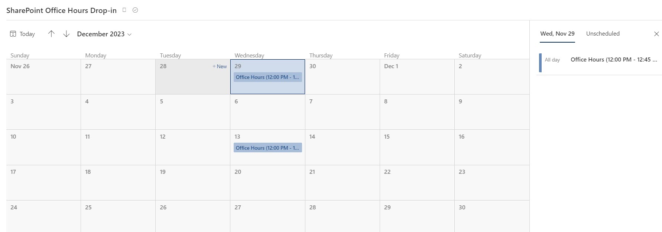
Task: Select Sunday Nov 26 cell
Action: [43, 80]
